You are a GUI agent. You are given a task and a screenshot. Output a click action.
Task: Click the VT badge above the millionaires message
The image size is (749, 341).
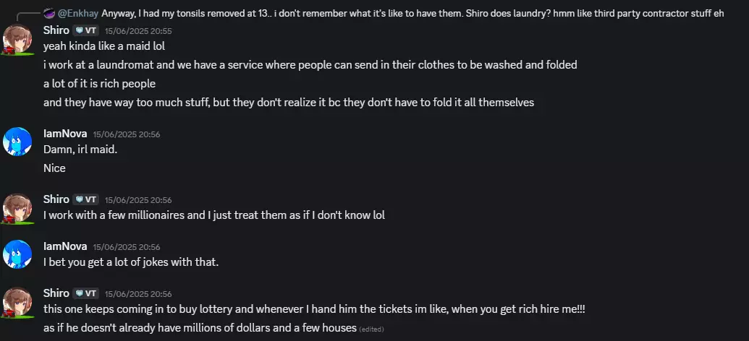click(86, 199)
